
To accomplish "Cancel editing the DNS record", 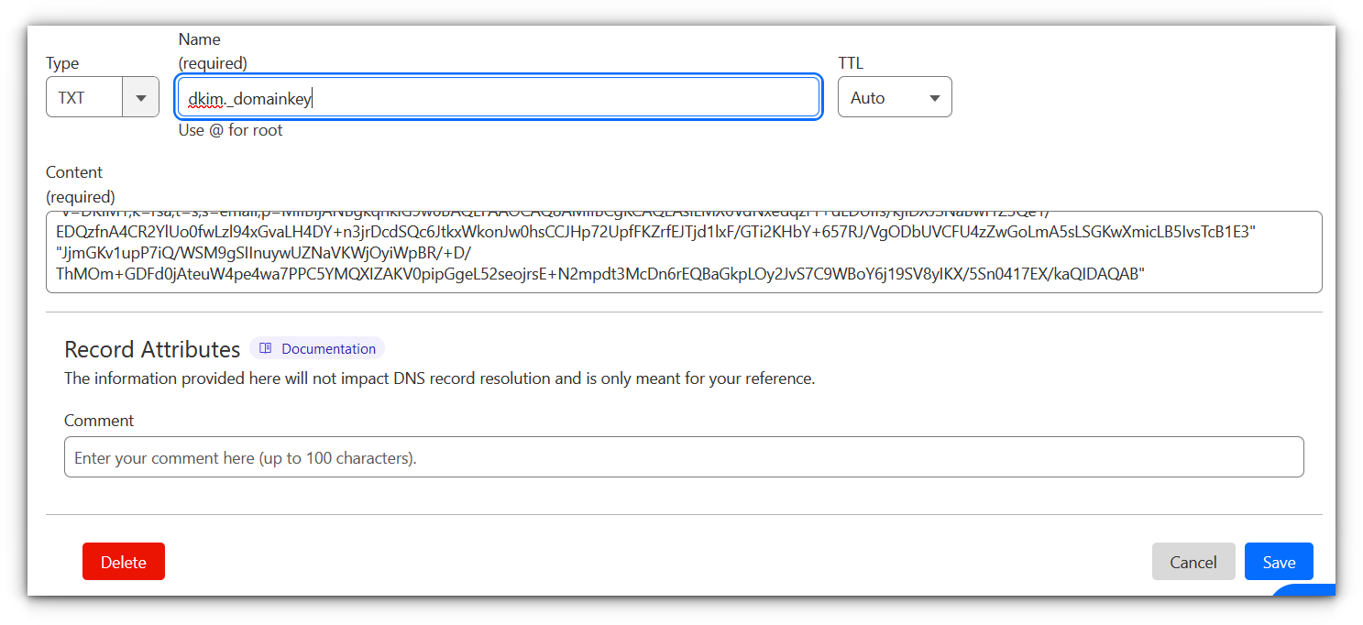I will [1193, 562].
